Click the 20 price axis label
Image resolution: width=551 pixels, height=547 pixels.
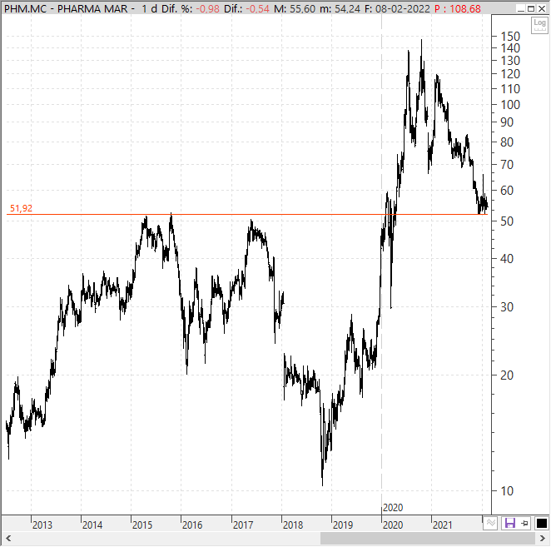click(507, 375)
